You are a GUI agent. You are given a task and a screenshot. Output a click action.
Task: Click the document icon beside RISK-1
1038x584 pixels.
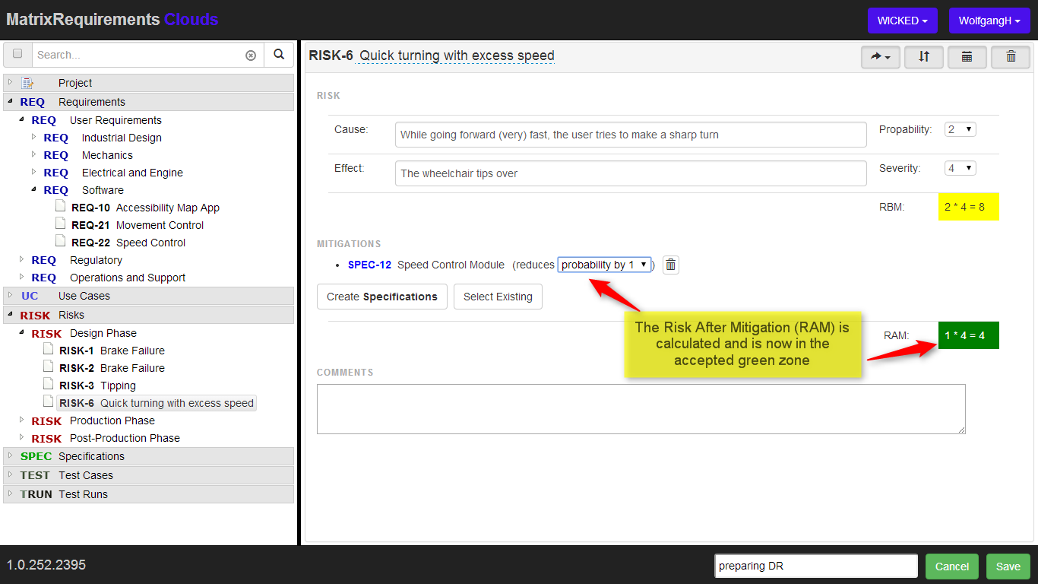49,350
